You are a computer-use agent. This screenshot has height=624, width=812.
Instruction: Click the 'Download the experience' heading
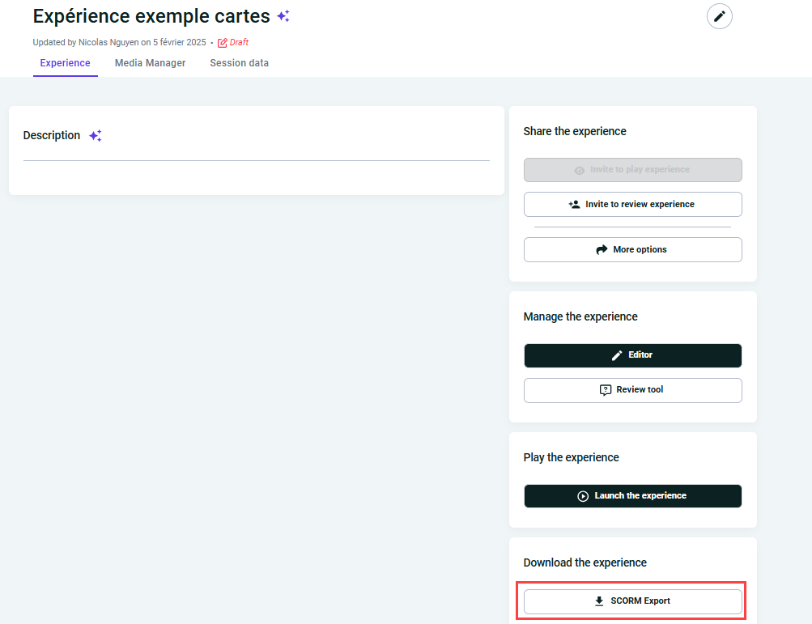[585, 562]
